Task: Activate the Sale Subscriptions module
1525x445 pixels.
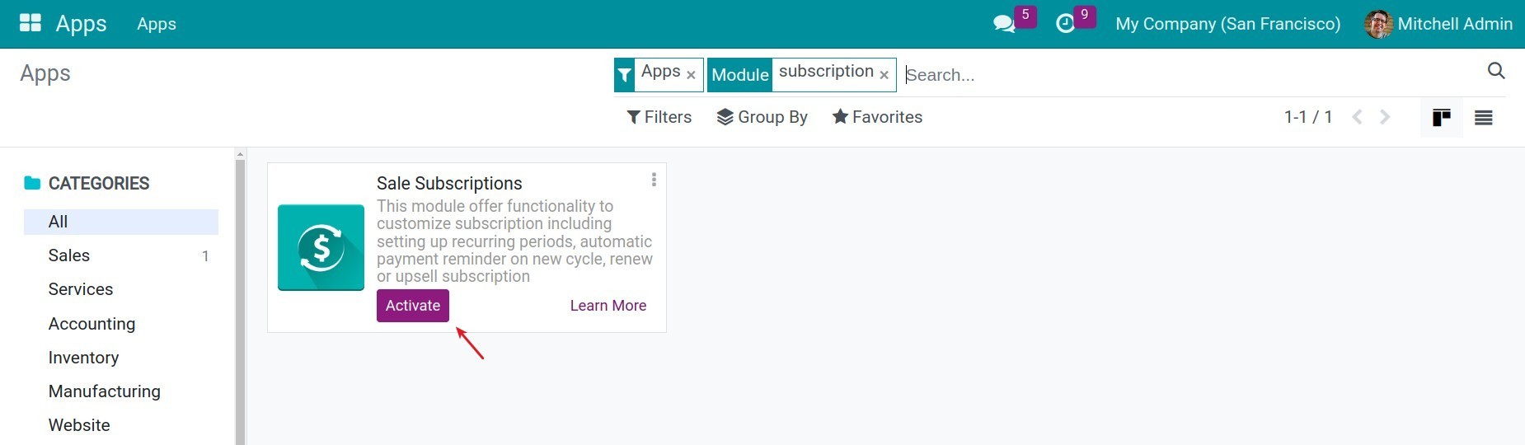Action: pyautogui.click(x=412, y=306)
